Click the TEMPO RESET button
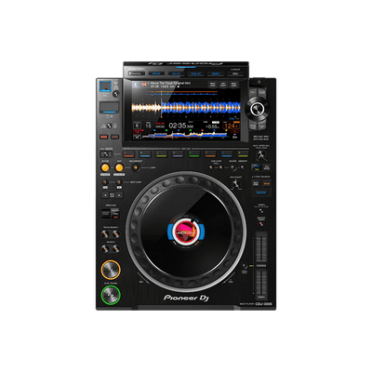This screenshot has height=372, width=372. [245, 266]
